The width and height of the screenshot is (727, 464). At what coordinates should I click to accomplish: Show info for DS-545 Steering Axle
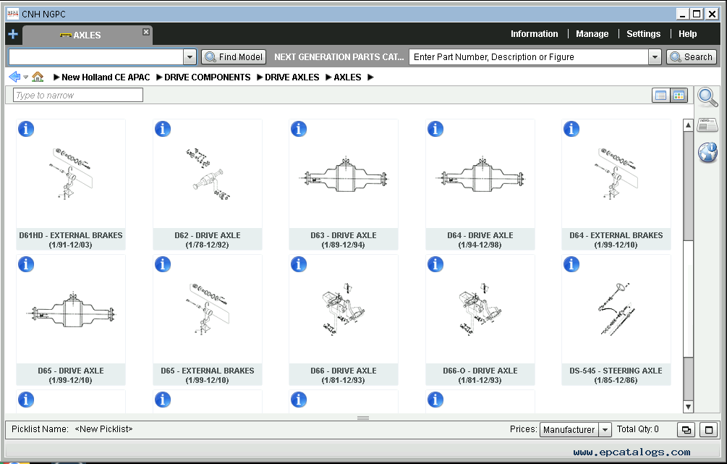click(x=571, y=264)
